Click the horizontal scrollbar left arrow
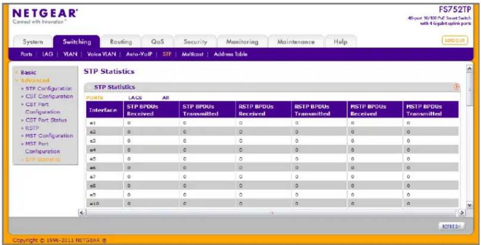Image resolution: width=481 pixels, height=245 pixels. (x=82, y=211)
